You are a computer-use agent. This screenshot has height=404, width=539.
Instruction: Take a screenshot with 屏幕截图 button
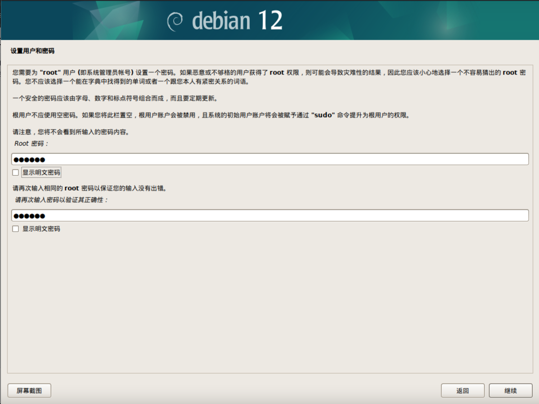(x=29, y=390)
